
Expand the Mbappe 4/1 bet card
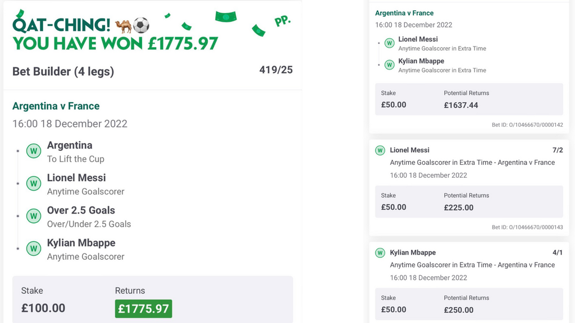click(469, 253)
